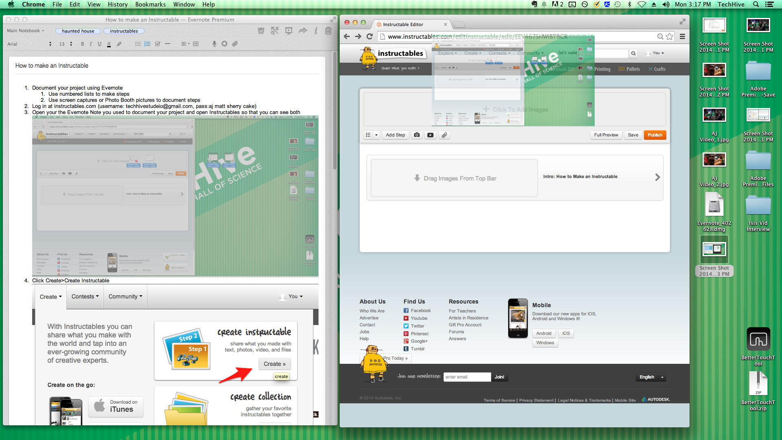Click the highlighter pen in Evernote toolbar
The height and width of the screenshot is (440, 782).
[x=119, y=44]
